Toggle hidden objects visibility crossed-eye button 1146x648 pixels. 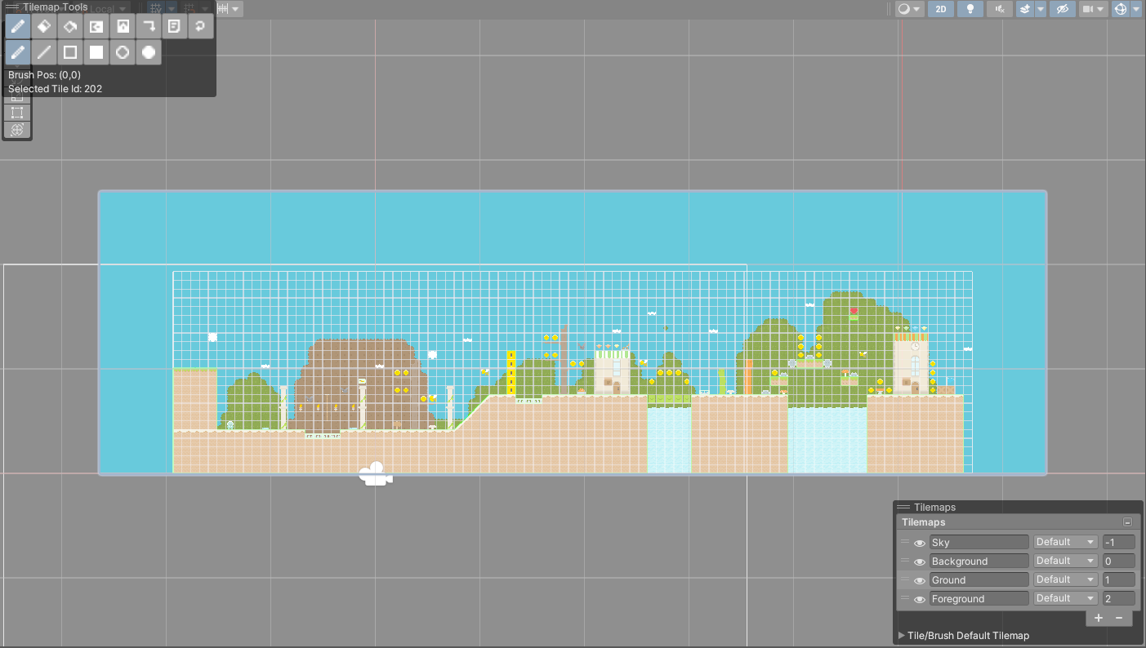pos(1062,9)
